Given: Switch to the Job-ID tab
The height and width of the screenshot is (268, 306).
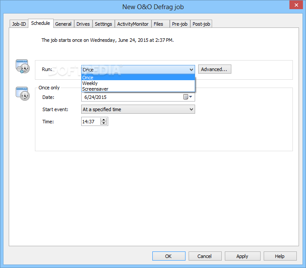Looking at the screenshot, I should pyautogui.click(x=19, y=24).
